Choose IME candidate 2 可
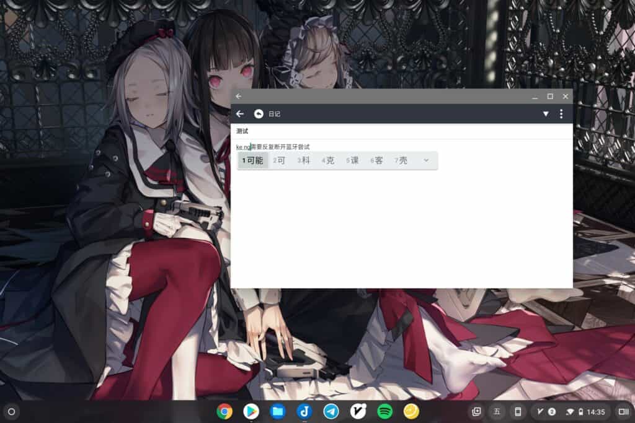 tap(279, 160)
